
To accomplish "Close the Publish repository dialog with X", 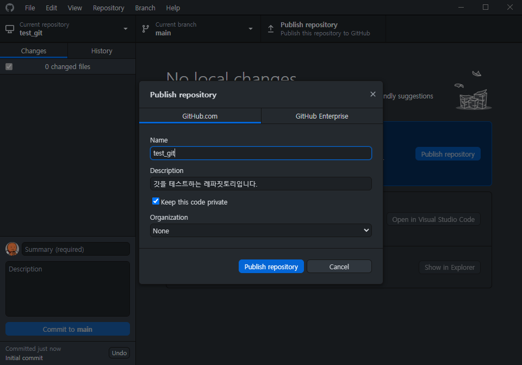I will [373, 94].
